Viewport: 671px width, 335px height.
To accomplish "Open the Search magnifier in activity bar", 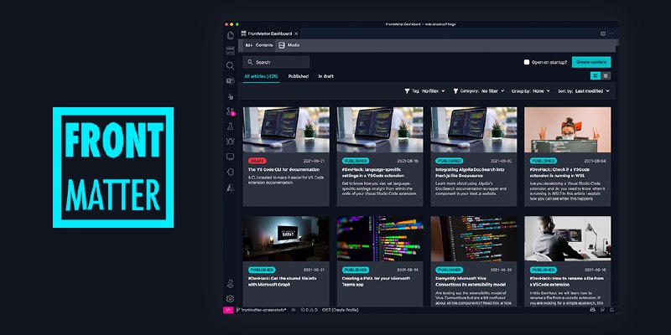I will click(230, 65).
